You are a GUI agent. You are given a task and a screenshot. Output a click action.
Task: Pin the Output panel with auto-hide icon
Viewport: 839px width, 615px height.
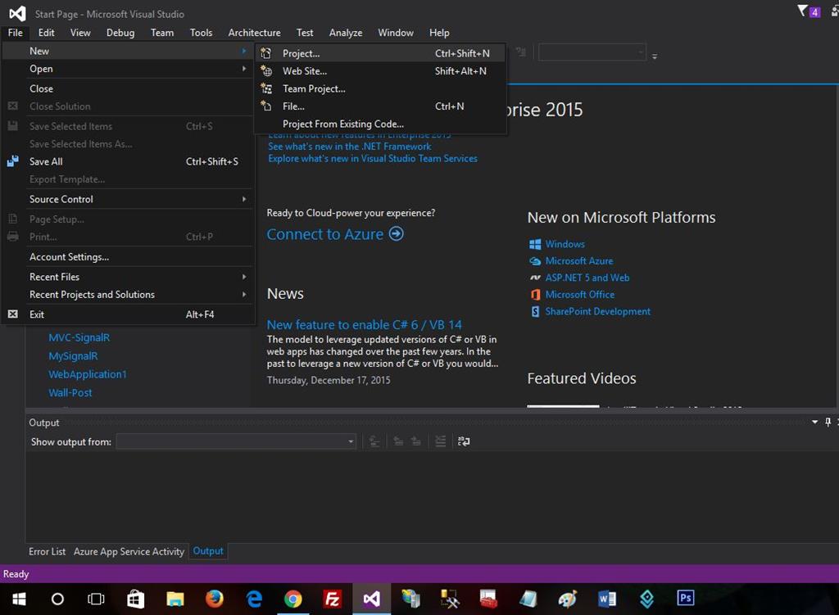click(828, 423)
